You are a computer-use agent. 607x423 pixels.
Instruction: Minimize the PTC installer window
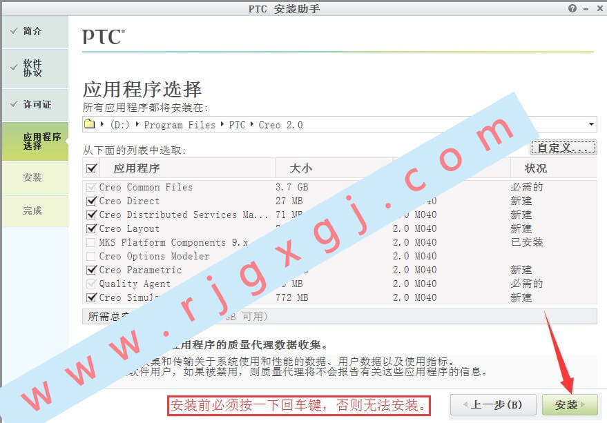coord(586,8)
